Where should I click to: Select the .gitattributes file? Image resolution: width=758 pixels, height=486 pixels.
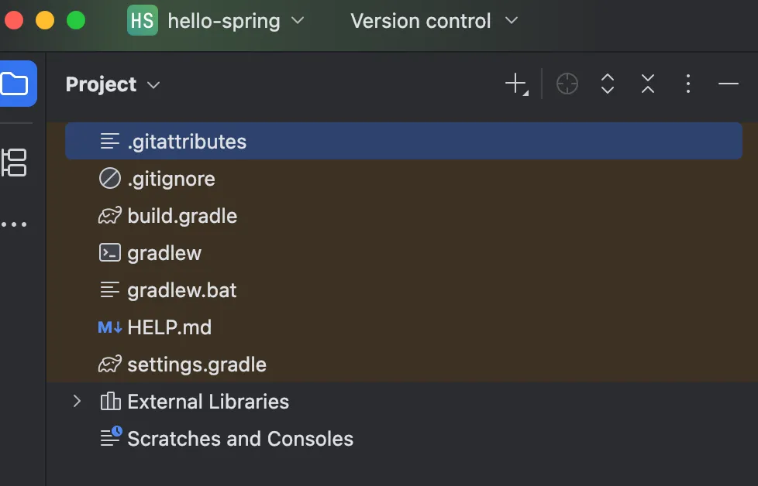(404, 141)
